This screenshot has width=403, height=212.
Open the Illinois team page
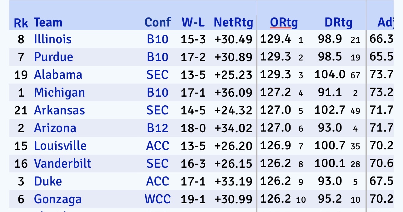click(x=53, y=39)
